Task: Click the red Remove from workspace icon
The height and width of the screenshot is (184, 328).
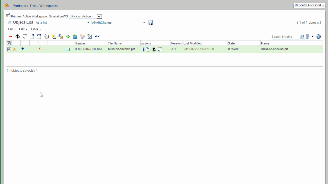Action: 10,37
